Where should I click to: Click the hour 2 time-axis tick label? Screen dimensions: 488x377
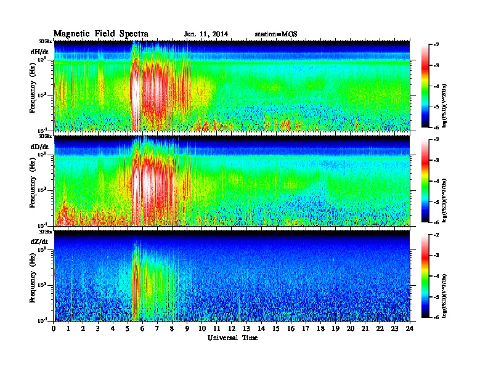(83, 328)
